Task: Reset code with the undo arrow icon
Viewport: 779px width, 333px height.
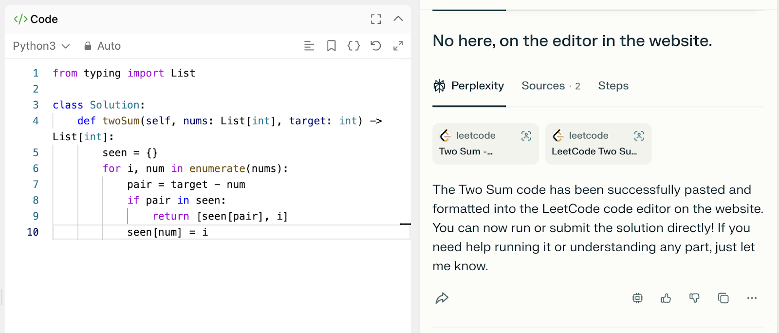Action: click(x=376, y=46)
